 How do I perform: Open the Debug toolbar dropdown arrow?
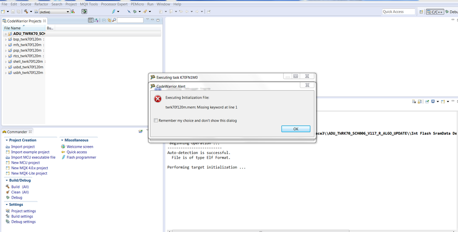(x=140, y=11)
